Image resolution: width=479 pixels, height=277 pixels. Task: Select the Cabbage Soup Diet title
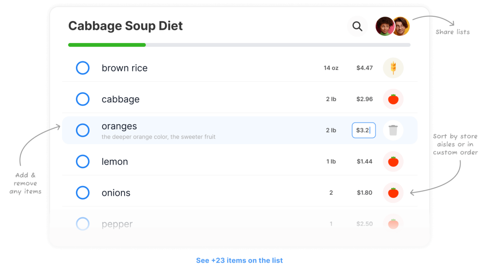[125, 26]
